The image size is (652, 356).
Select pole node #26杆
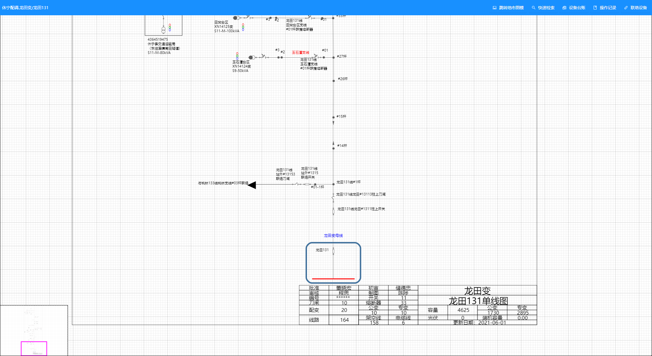click(x=333, y=81)
